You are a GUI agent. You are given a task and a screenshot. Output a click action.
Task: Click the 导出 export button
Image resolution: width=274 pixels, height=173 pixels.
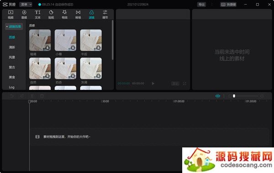pos(201,5)
